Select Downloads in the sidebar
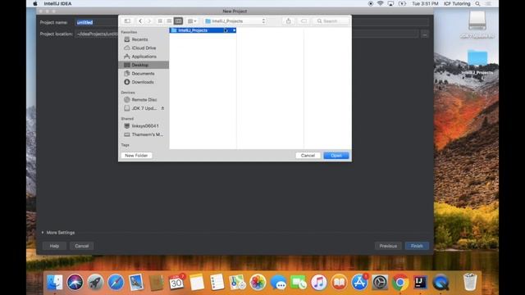The height and width of the screenshot is (295, 525). pyautogui.click(x=144, y=82)
